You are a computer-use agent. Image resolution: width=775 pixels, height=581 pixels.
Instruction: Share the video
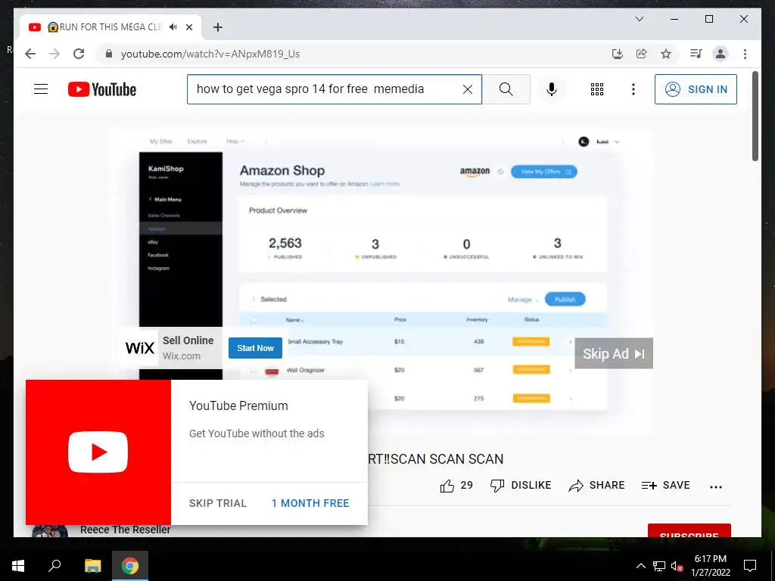point(596,486)
